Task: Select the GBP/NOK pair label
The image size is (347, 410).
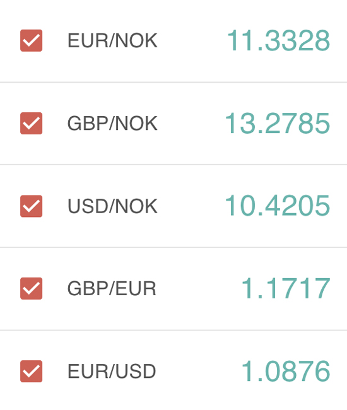Action: (112, 123)
